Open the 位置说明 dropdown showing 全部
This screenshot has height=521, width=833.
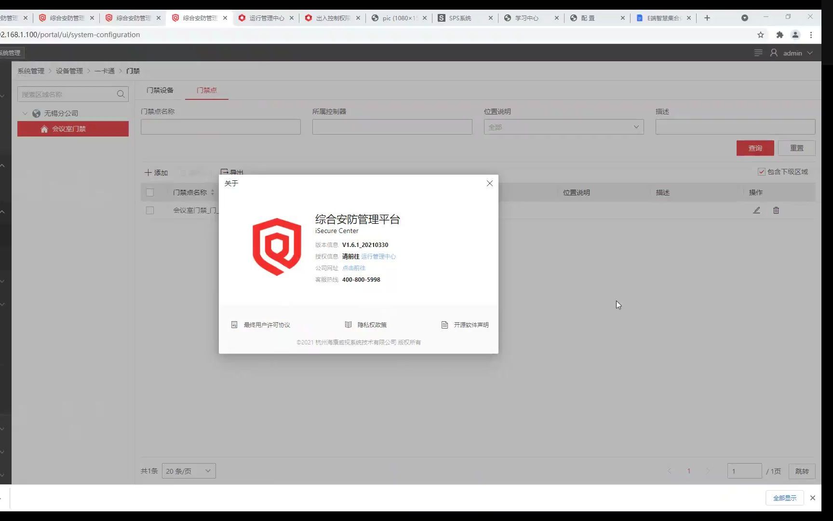coord(564,127)
